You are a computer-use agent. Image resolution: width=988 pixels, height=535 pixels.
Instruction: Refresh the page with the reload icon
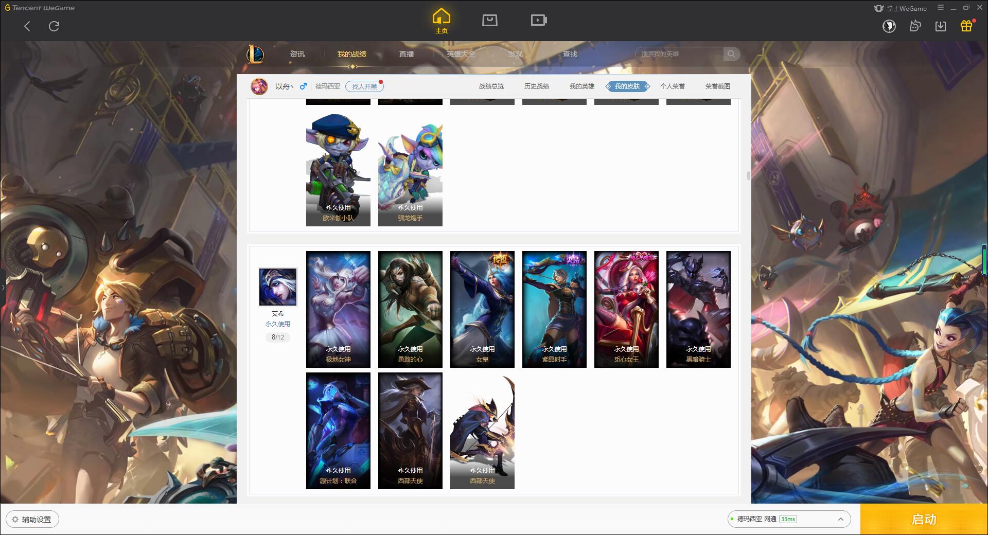(x=54, y=26)
